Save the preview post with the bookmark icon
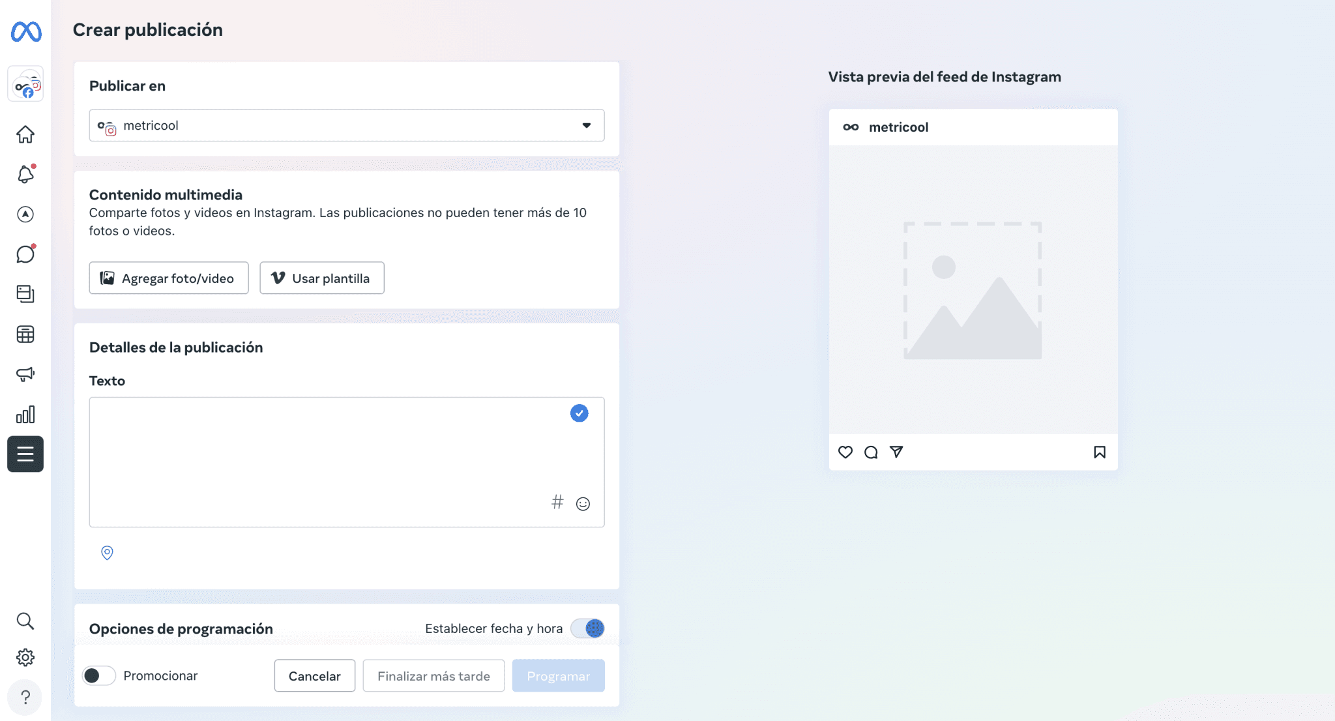Screen dimensions: 1335x721 coord(1100,452)
